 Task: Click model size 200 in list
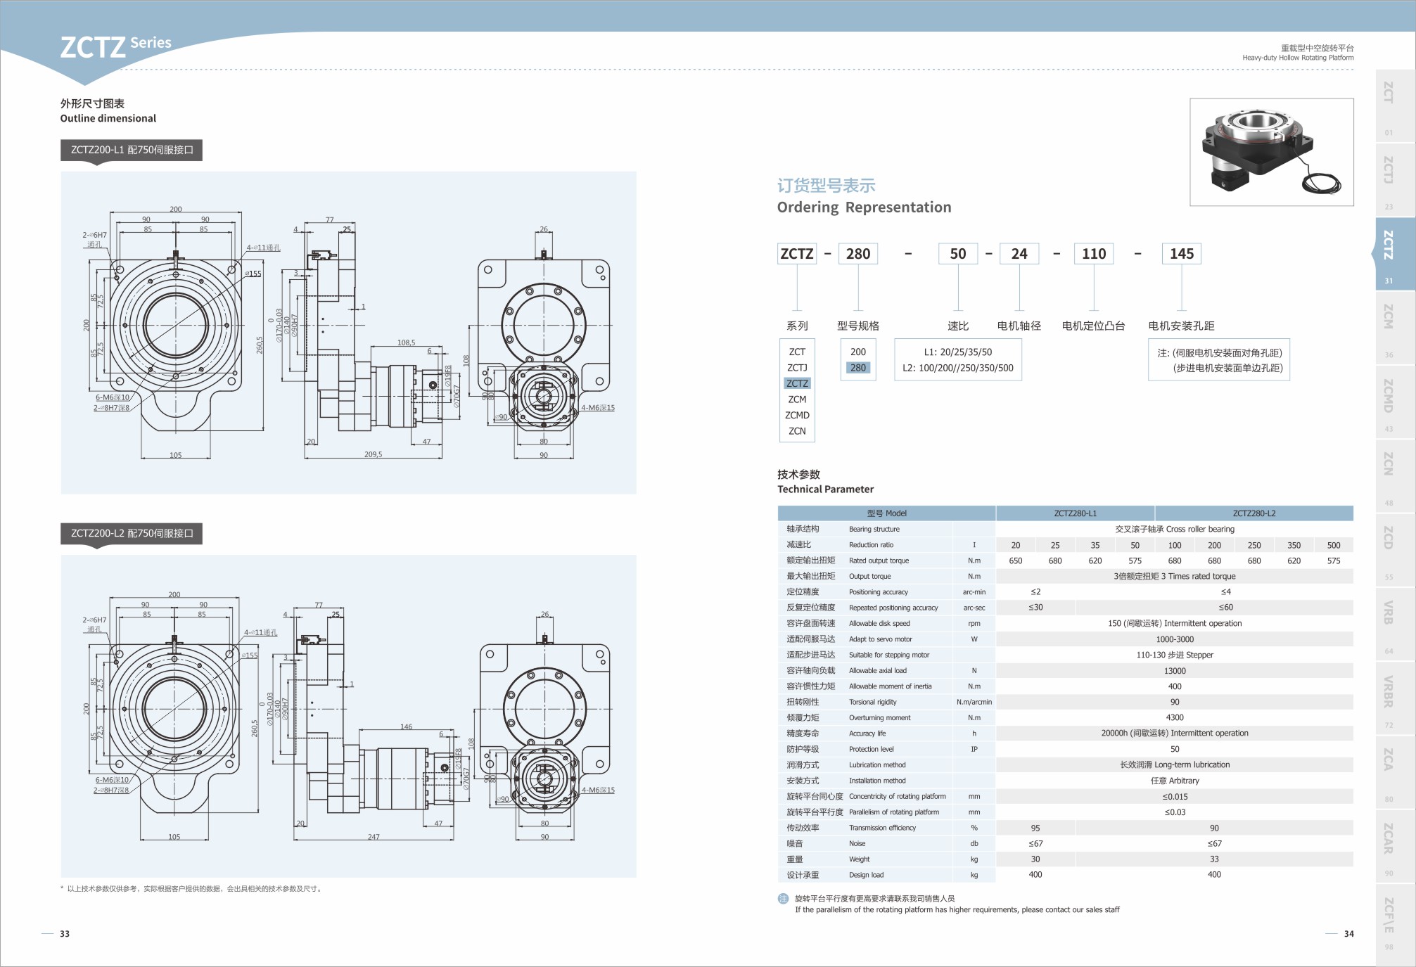pos(858,352)
